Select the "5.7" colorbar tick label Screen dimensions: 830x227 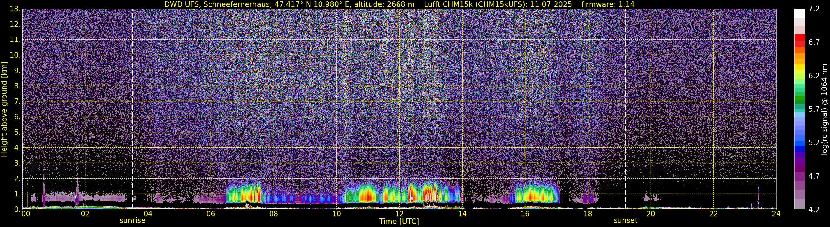click(814, 109)
